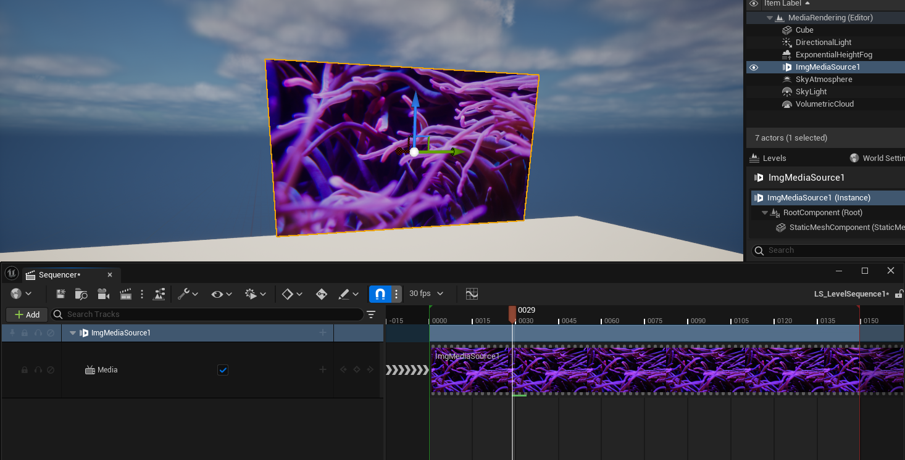The width and height of the screenshot is (905, 460).
Task: Mute the ImgMediaSource1 track
Action: tap(51, 333)
